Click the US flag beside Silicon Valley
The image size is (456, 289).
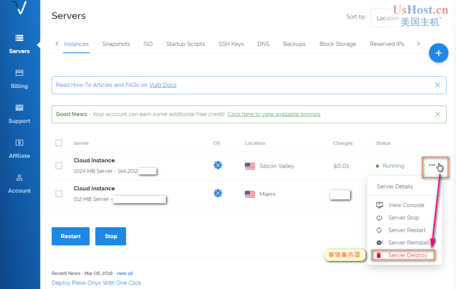[x=250, y=166]
